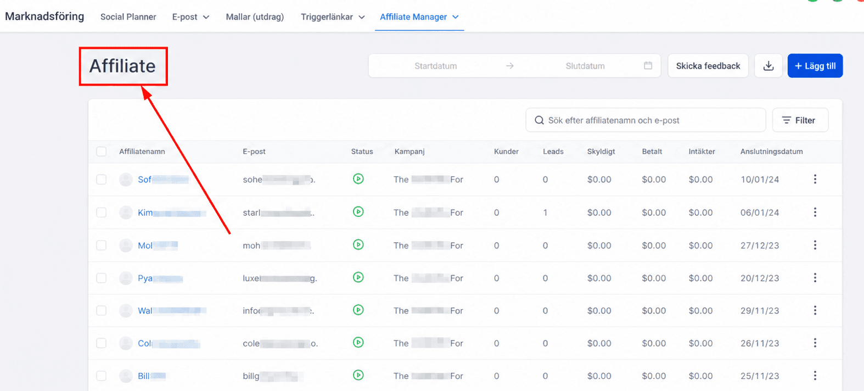Screen dimensions: 864x391
Task: Tick the checkbox for Kim row
Action: click(x=102, y=213)
